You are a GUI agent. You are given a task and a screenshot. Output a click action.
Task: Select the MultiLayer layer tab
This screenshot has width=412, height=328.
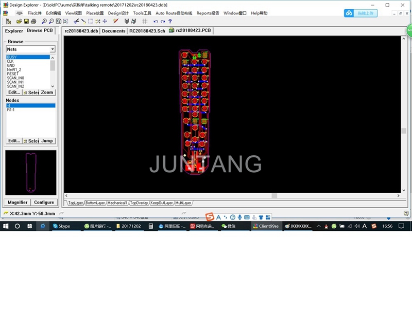click(x=183, y=203)
